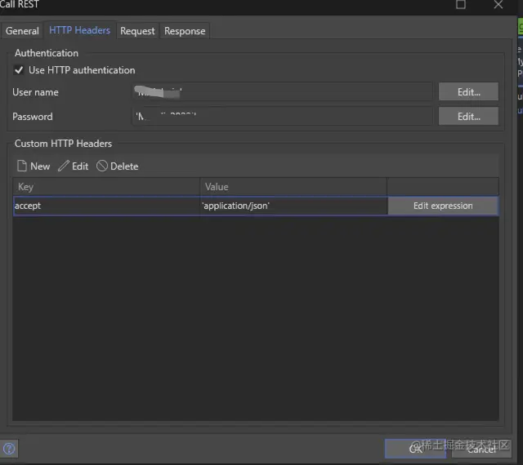
Task: Cancel the Call REST dialog
Action: click(481, 449)
